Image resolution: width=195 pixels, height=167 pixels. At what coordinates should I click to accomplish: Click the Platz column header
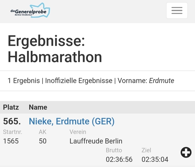coord(11,107)
